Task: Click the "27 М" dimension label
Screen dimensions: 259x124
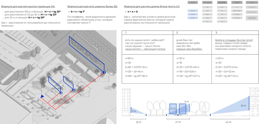Action: click(x=178, y=122)
